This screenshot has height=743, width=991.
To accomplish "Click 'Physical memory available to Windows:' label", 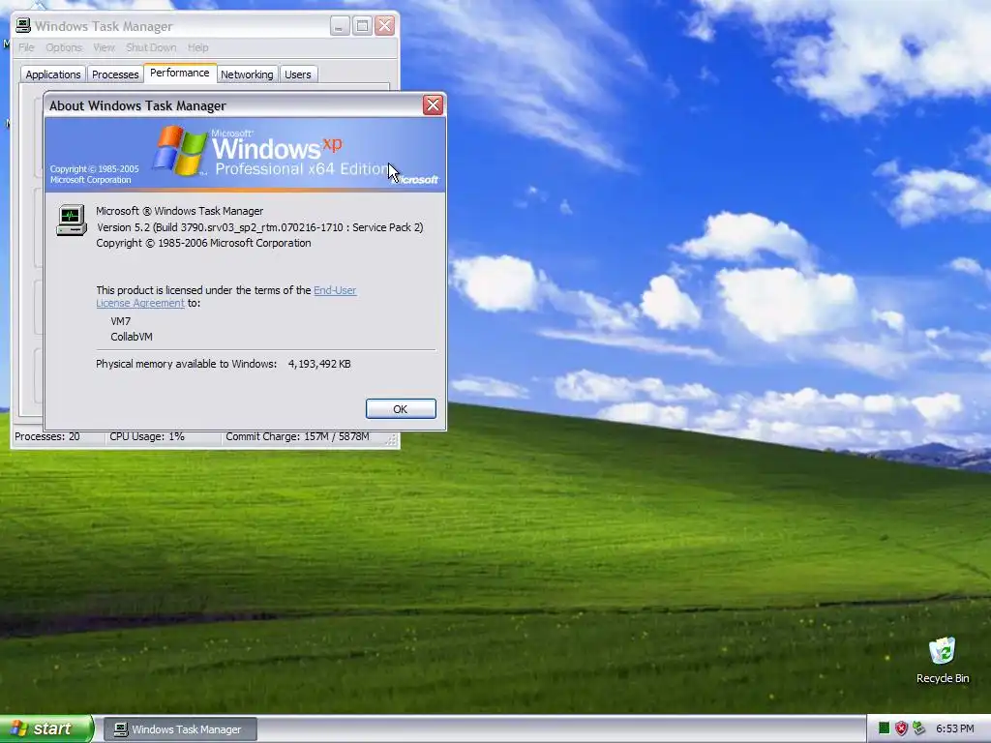I will click(187, 364).
